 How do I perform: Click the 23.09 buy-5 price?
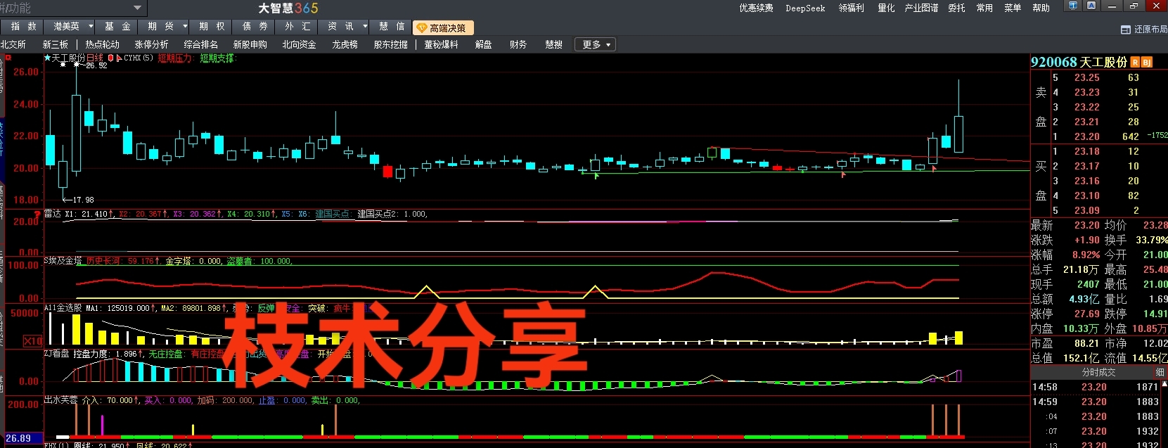pos(1086,210)
